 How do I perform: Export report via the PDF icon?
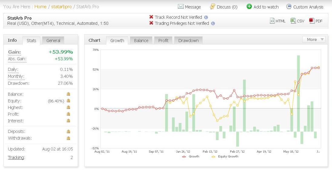312,21
